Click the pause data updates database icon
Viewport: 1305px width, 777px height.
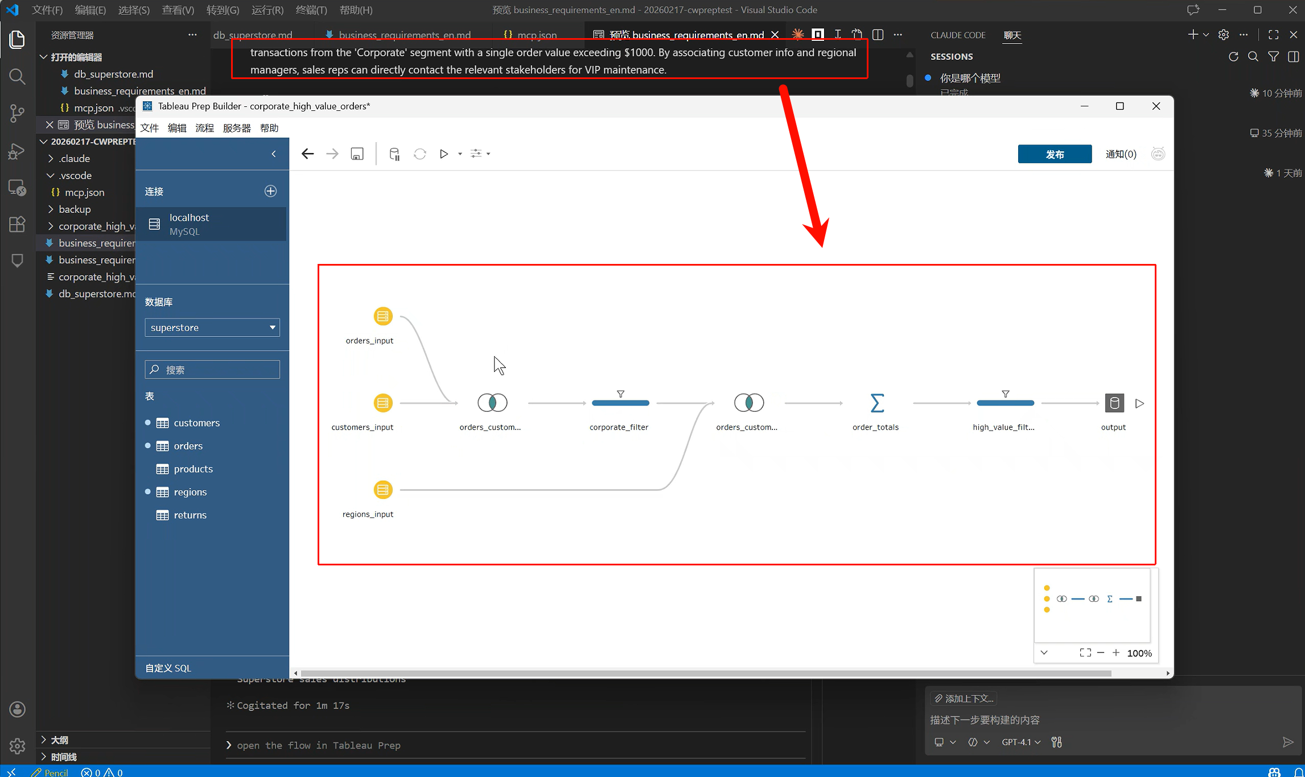[394, 154]
